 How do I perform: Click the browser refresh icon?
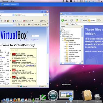pyautogui.click(x=16, y=15)
